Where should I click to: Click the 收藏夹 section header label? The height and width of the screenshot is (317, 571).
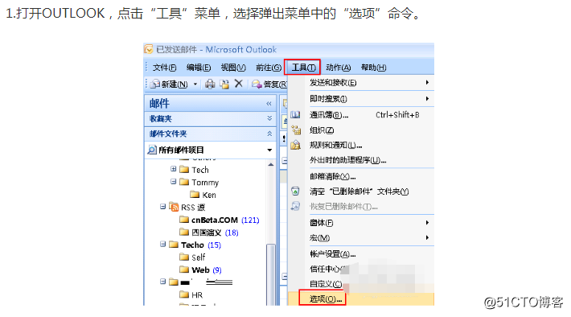point(161,119)
